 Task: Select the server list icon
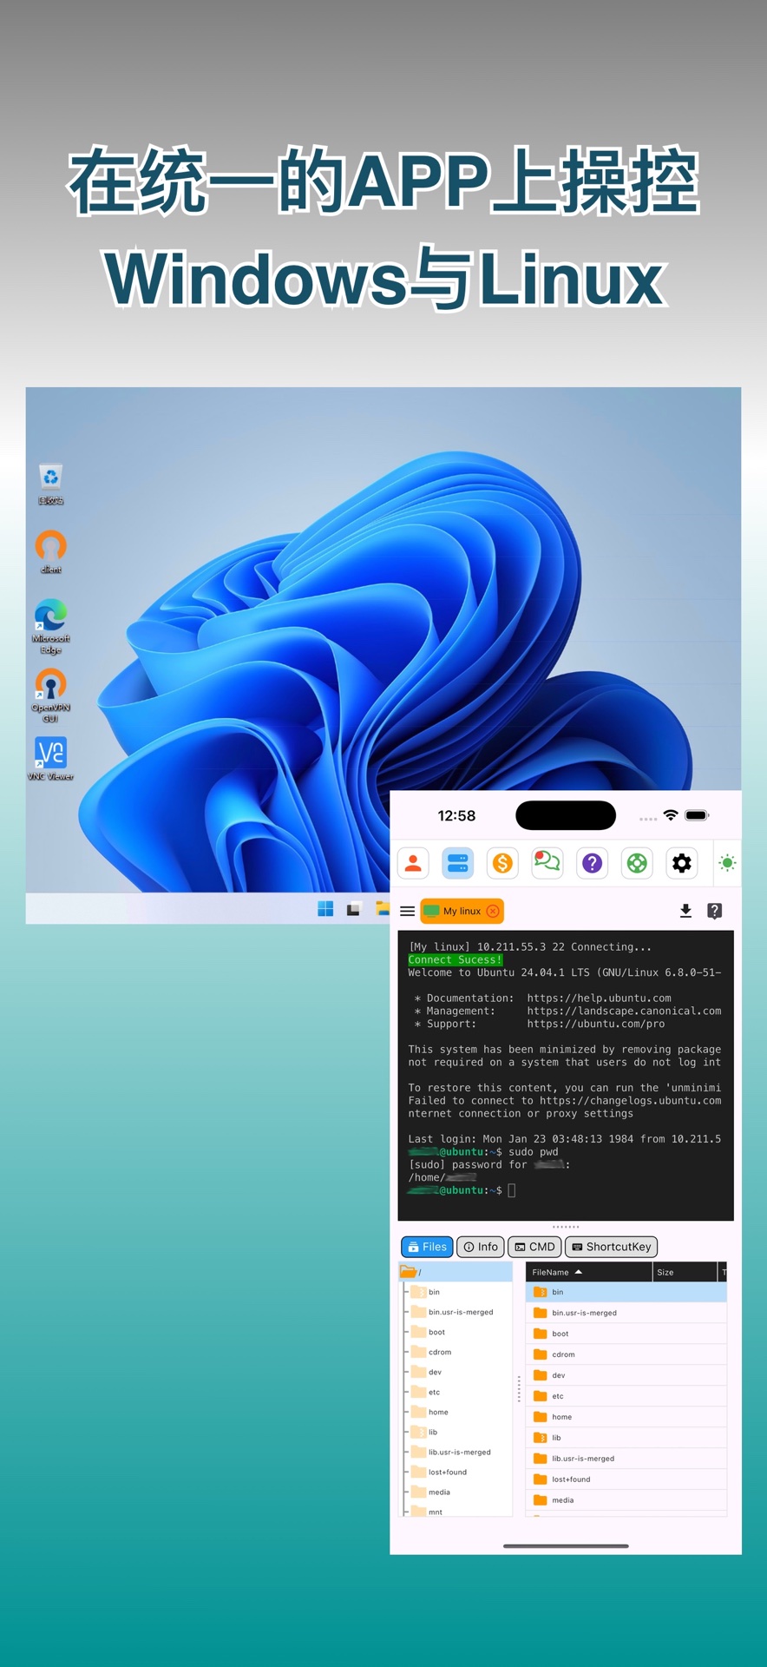(x=458, y=863)
